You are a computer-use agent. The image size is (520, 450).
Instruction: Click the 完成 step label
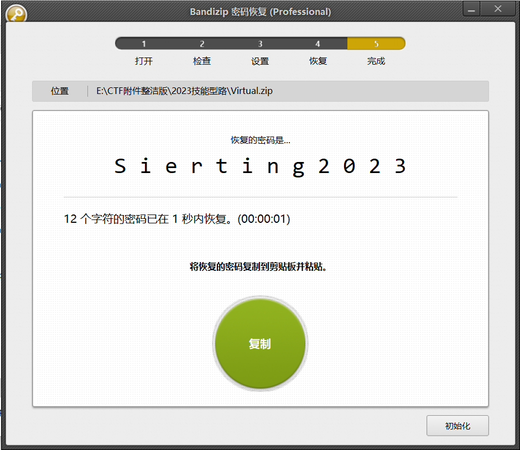(376, 61)
